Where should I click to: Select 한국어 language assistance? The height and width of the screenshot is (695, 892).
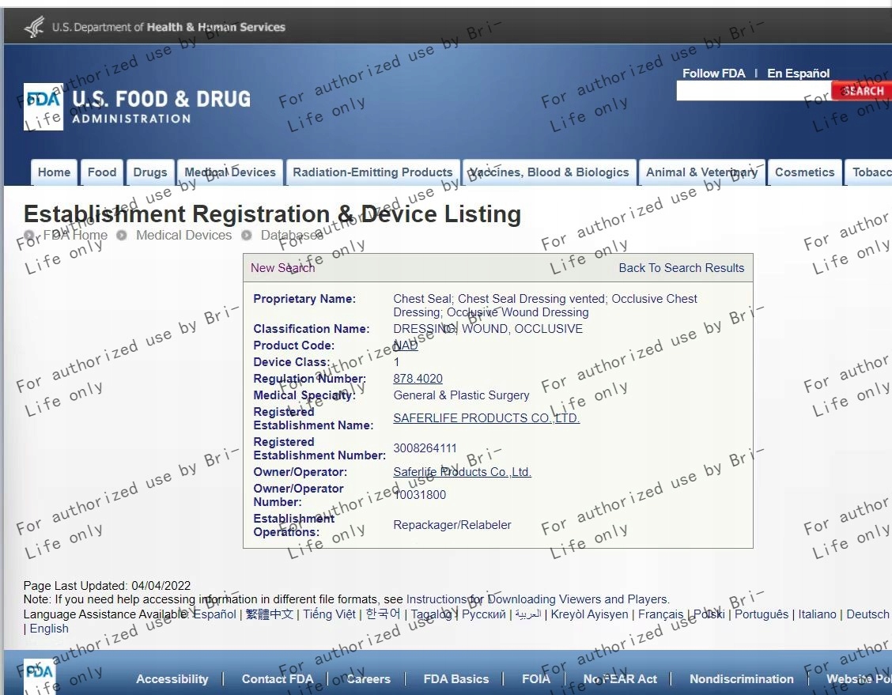click(x=383, y=614)
